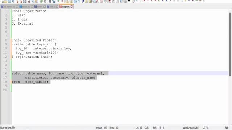Click 'lines : 20' status entry
This screenshot has width=232, height=130.
[x=114, y=127]
